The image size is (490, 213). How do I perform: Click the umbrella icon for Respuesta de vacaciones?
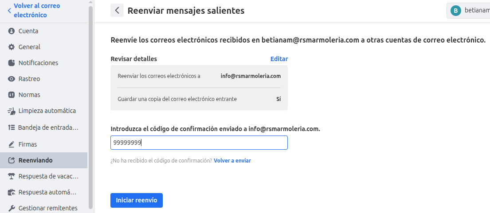pos(12,176)
